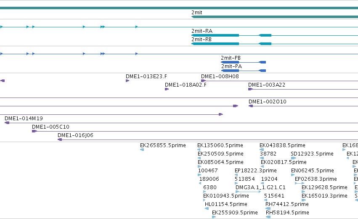Click the DME1-002O10 left arrowhead
This screenshot has width=358, height=219.
251,106
